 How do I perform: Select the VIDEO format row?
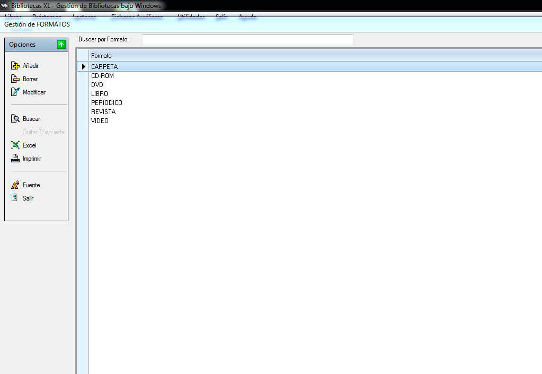(x=100, y=121)
